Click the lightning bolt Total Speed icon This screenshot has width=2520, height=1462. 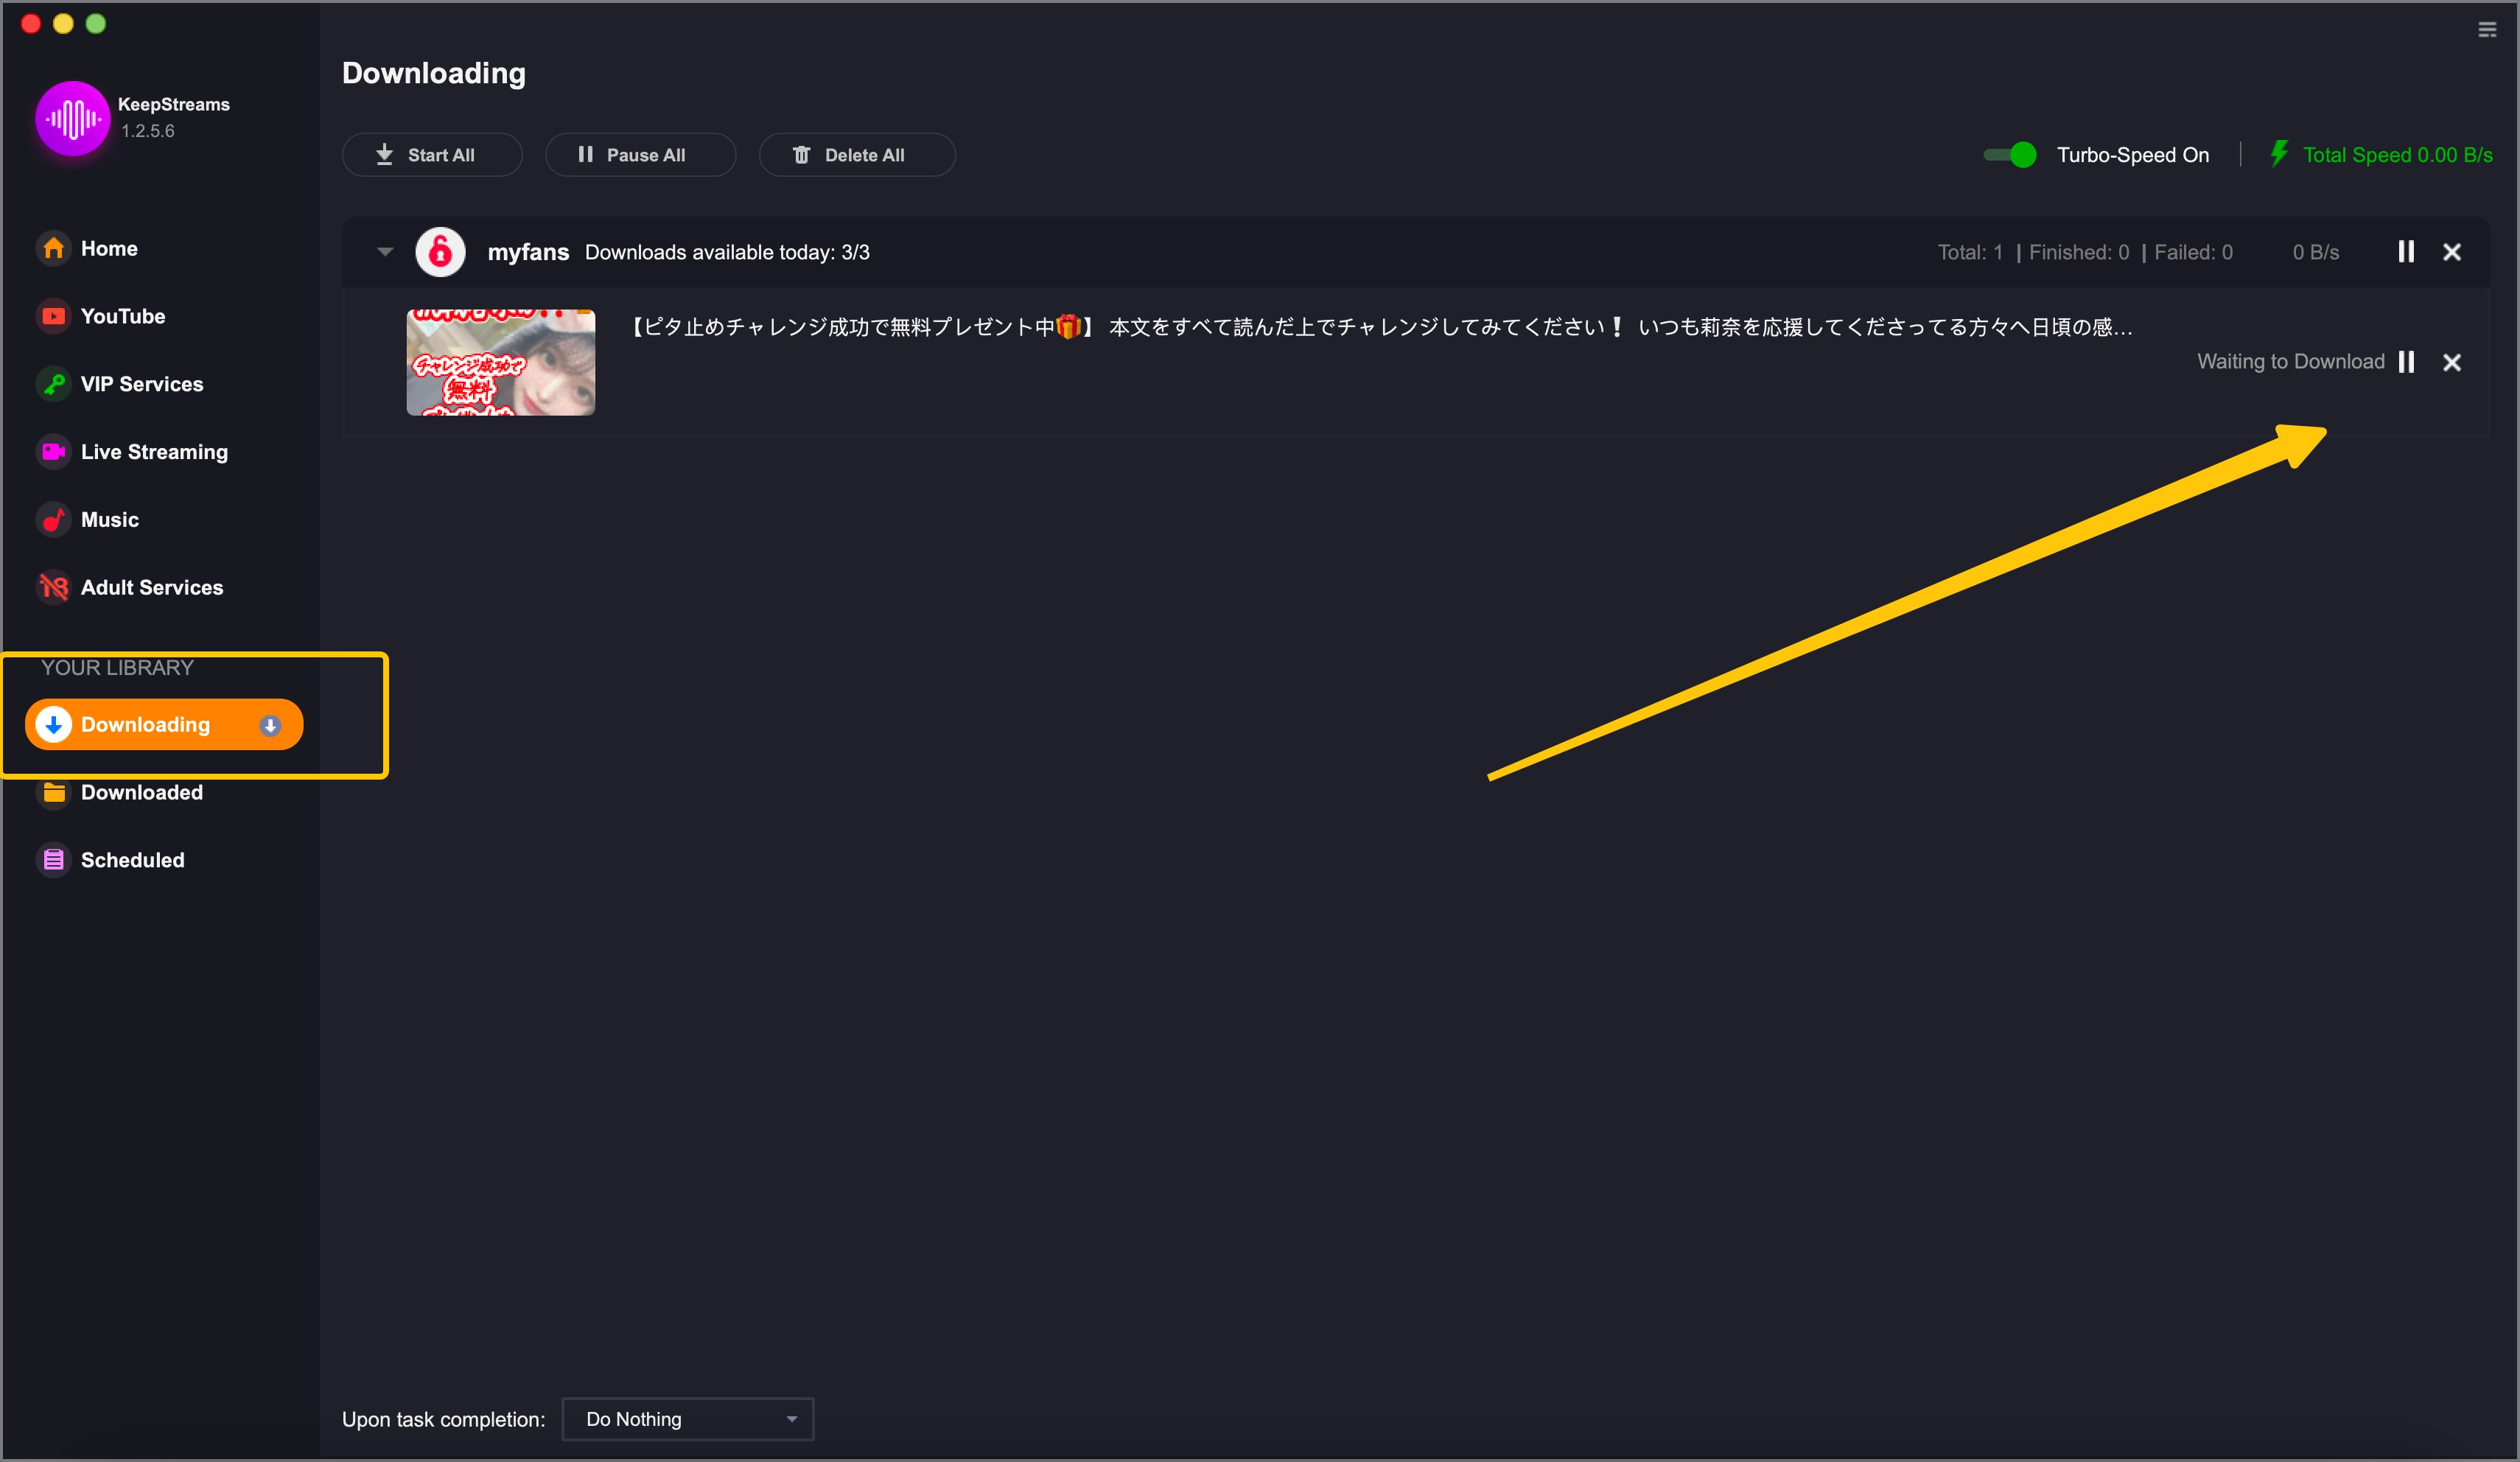pyautogui.click(x=2278, y=154)
